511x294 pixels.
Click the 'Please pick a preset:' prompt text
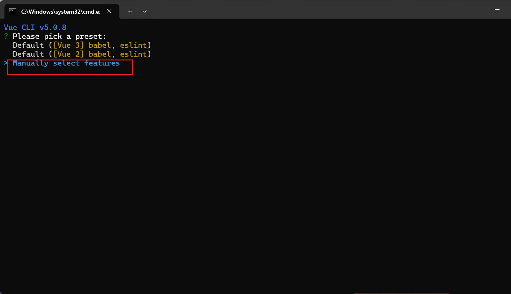click(x=59, y=36)
